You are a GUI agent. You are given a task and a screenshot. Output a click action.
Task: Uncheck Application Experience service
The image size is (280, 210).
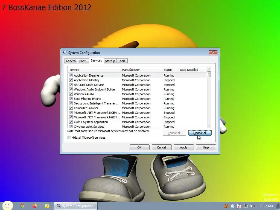point(71,75)
